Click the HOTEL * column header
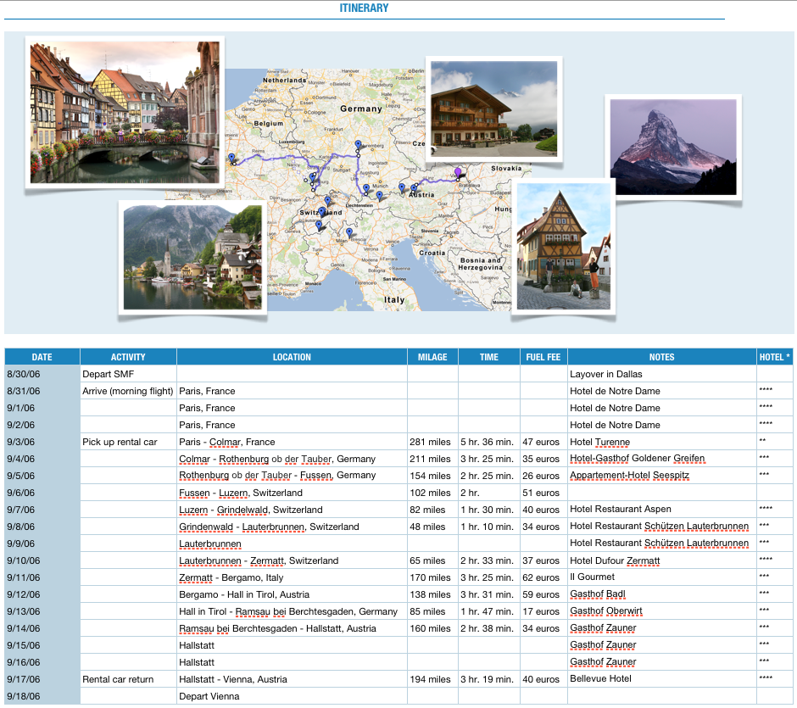The width and height of the screenshot is (797, 708). pos(775,357)
